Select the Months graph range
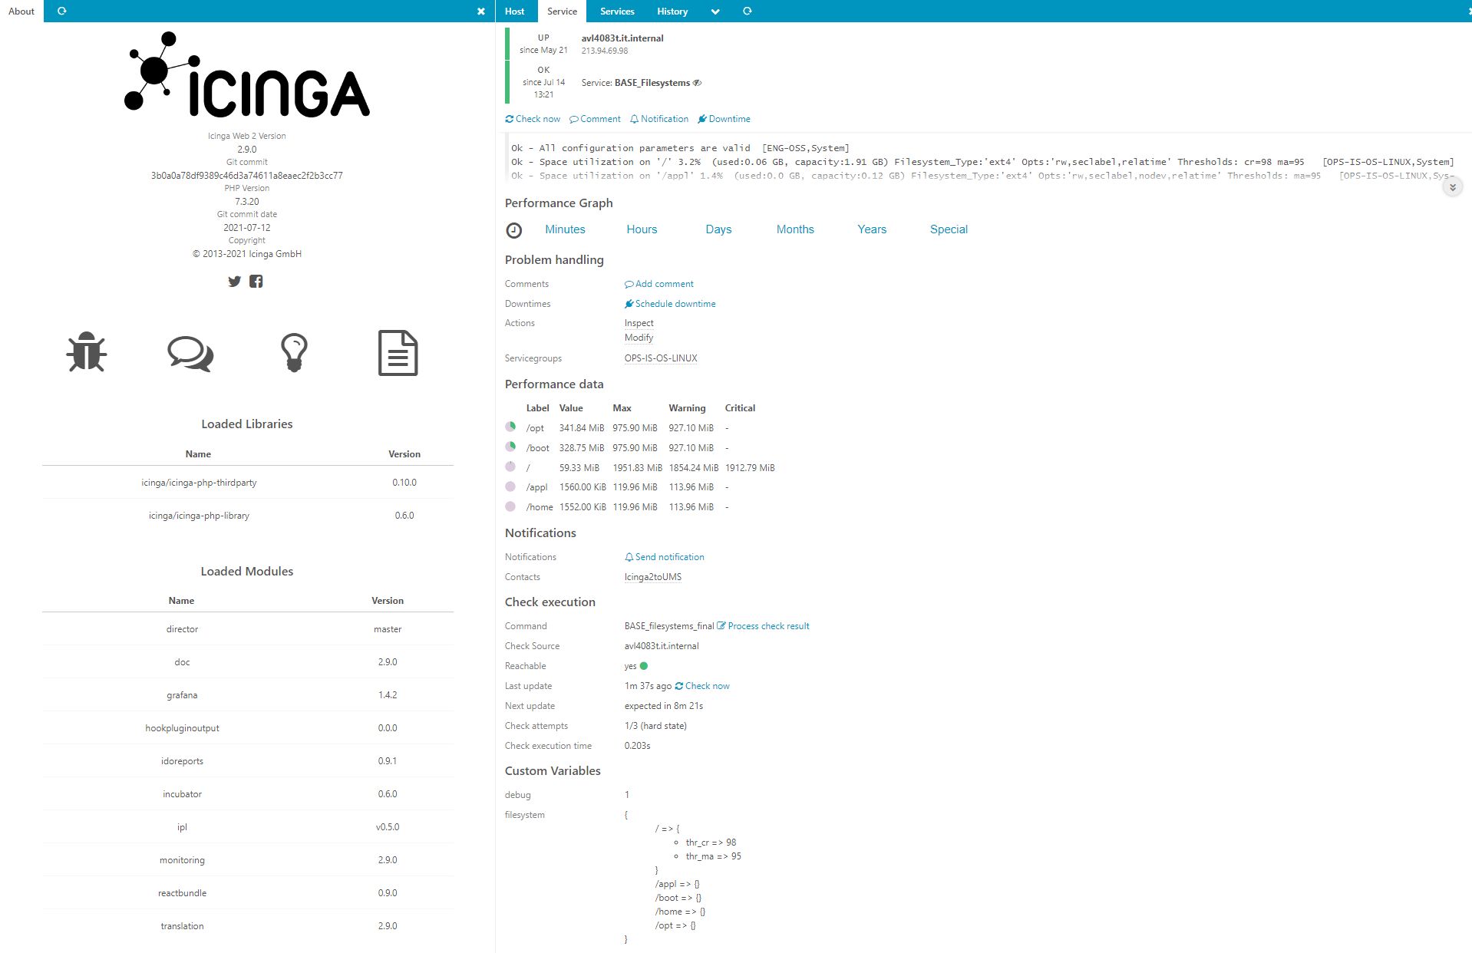This screenshot has height=953, width=1472. point(794,229)
